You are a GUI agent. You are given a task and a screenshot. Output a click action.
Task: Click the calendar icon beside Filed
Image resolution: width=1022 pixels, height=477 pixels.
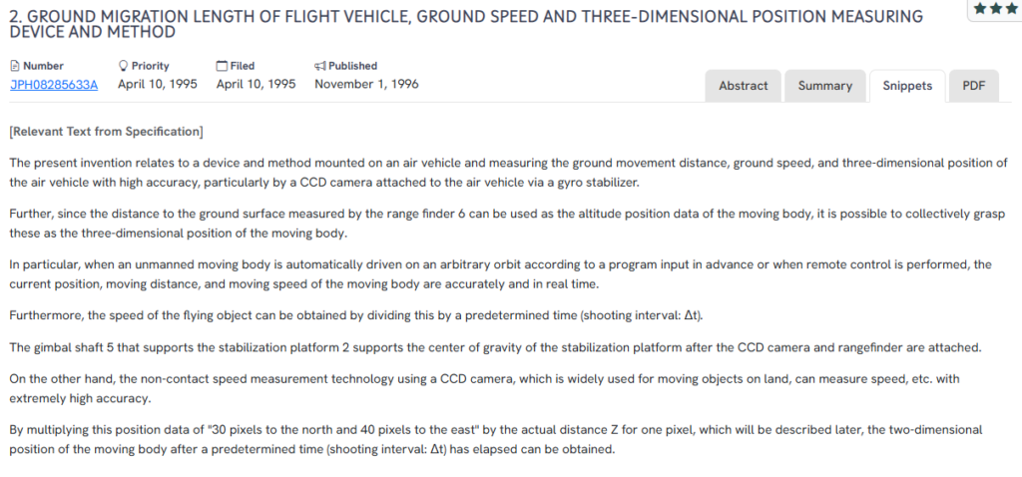(222, 66)
